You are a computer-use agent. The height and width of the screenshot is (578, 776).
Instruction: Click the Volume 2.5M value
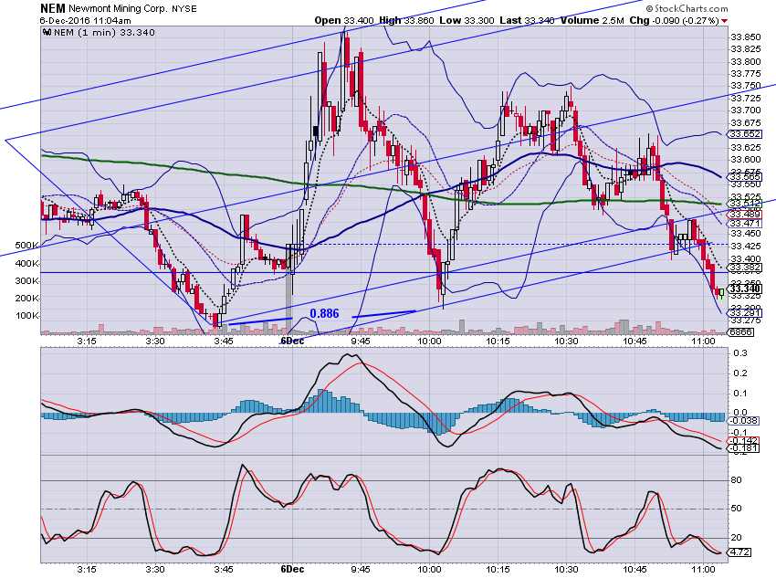592,20
